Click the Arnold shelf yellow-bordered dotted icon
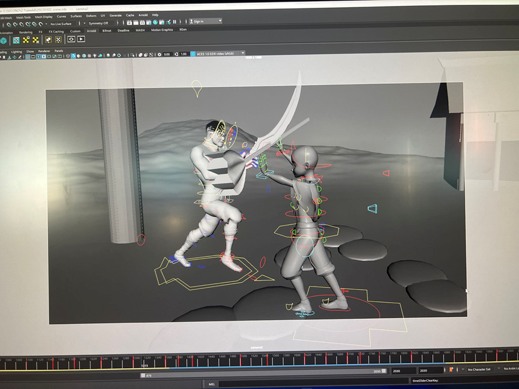Viewport: 519px width, 389px height. tap(58, 40)
